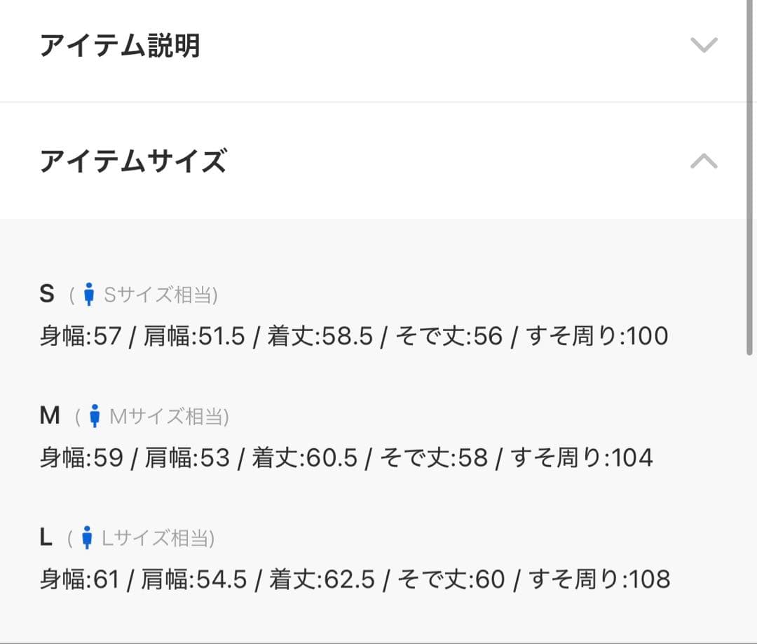Click the blue person icon beside Mサイズ相当
Viewport: 757px width, 644px height.
tap(95, 417)
